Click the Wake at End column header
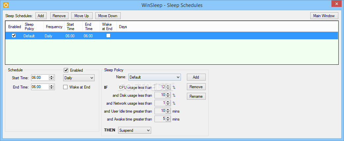 tap(108, 27)
